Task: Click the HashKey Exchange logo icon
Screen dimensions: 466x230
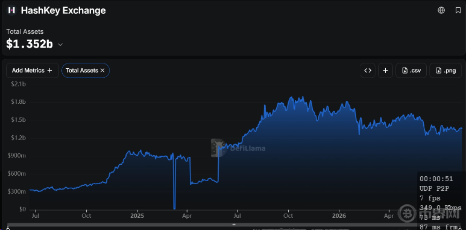Action: tap(11, 10)
